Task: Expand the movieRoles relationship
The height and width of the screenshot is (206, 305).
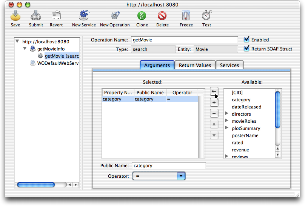Action: 226,121
